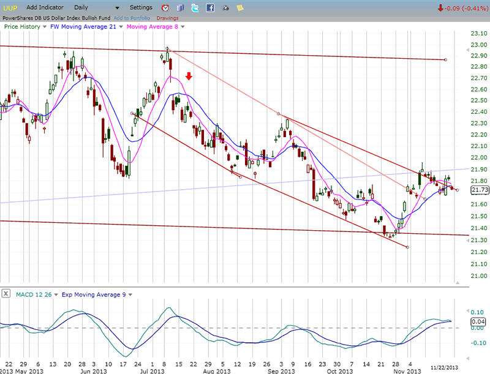Click the Add to Portfolio link
Screen dimensions: 490x374
click(131, 18)
